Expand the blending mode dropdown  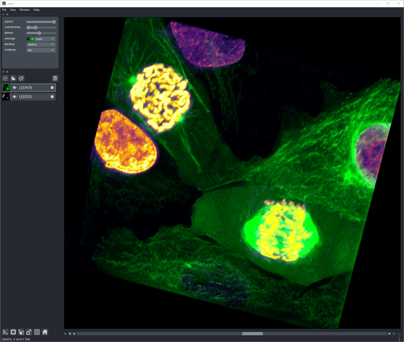pos(41,44)
